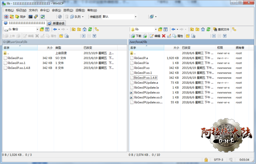Click the 下载 download button
The width and height of the screenshot is (256, 164).
pyautogui.click(x=136, y=36)
